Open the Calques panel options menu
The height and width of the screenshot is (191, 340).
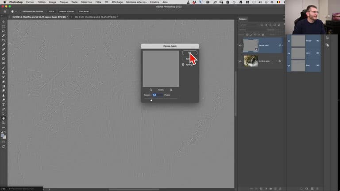tap(284, 19)
